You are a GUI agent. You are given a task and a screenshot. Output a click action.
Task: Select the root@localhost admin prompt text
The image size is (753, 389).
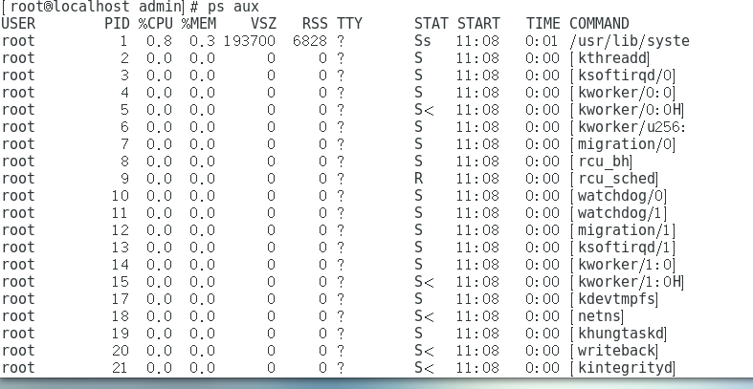96,7
